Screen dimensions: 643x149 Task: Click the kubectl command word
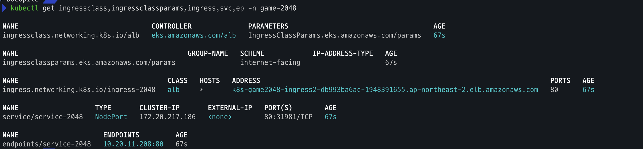coord(24,8)
